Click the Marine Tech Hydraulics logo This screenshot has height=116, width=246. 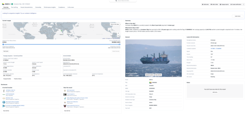tap(65, 102)
